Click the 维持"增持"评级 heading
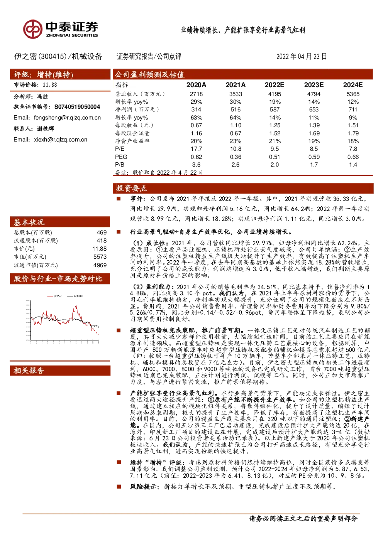This screenshot has height=541, width=383. pos(158,462)
